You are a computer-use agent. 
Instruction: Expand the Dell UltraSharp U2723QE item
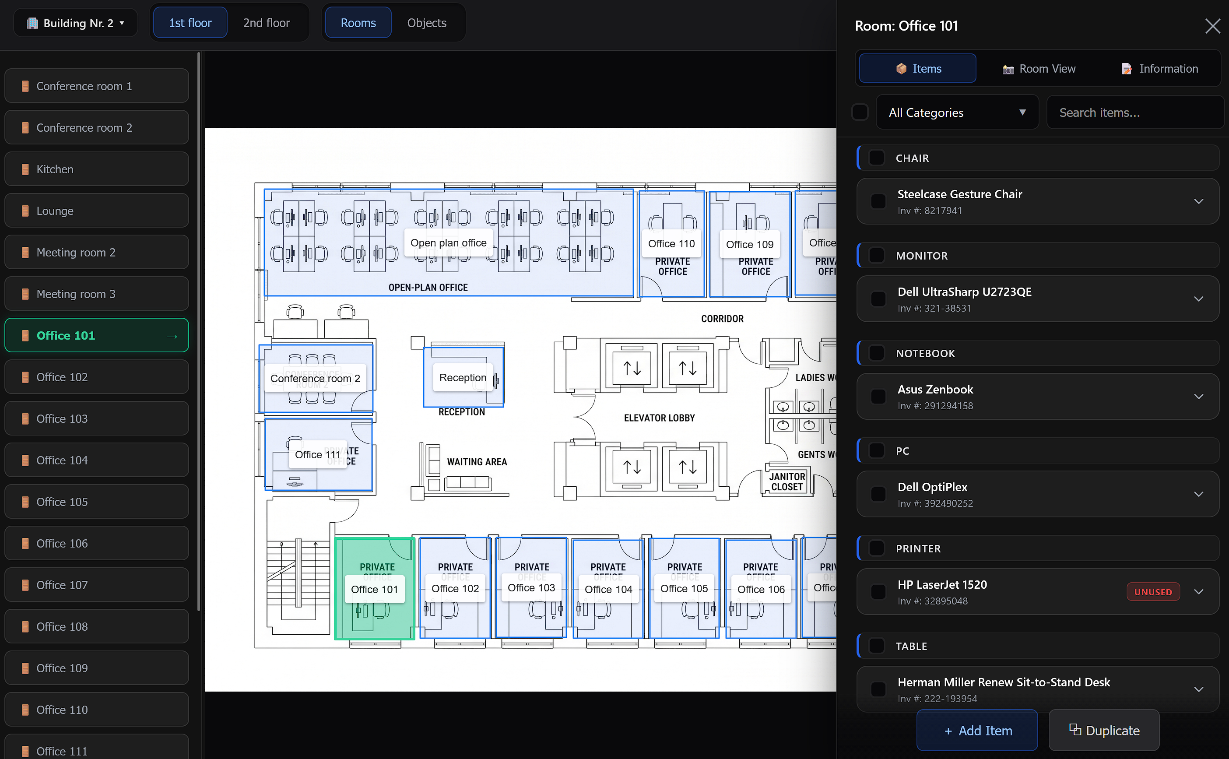coord(1198,299)
